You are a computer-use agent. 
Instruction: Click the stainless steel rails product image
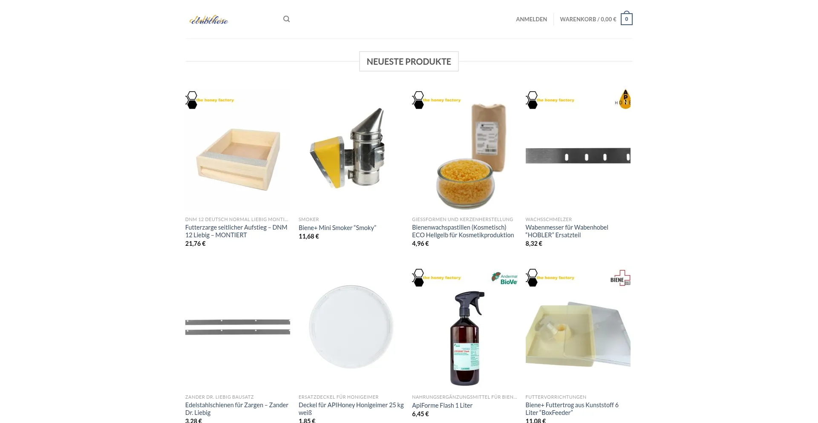pyautogui.click(x=238, y=327)
